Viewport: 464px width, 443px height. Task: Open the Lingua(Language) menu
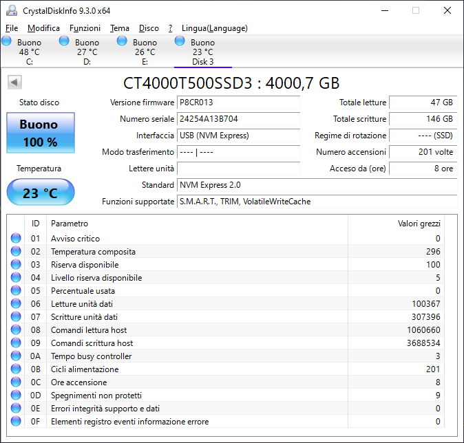tap(215, 28)
